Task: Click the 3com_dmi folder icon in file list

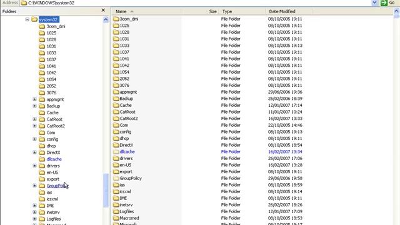Action: tap(116, 19)
